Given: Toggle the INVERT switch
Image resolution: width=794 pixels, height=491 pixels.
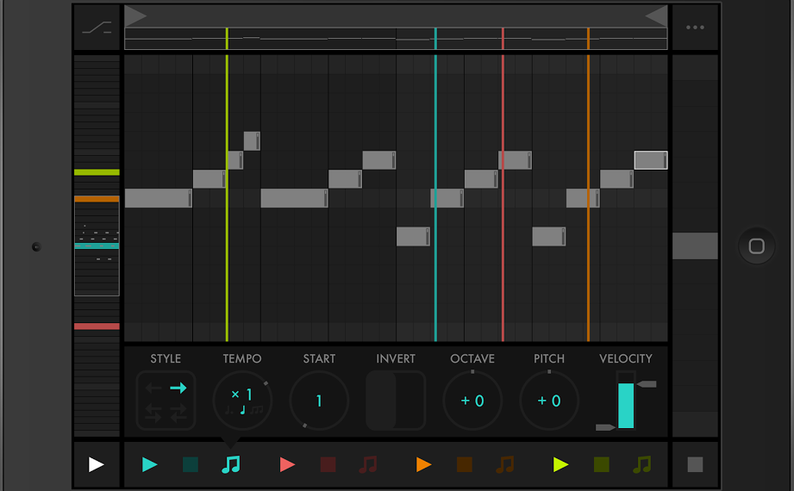Looking at the screenshot, I should (396, 401).
